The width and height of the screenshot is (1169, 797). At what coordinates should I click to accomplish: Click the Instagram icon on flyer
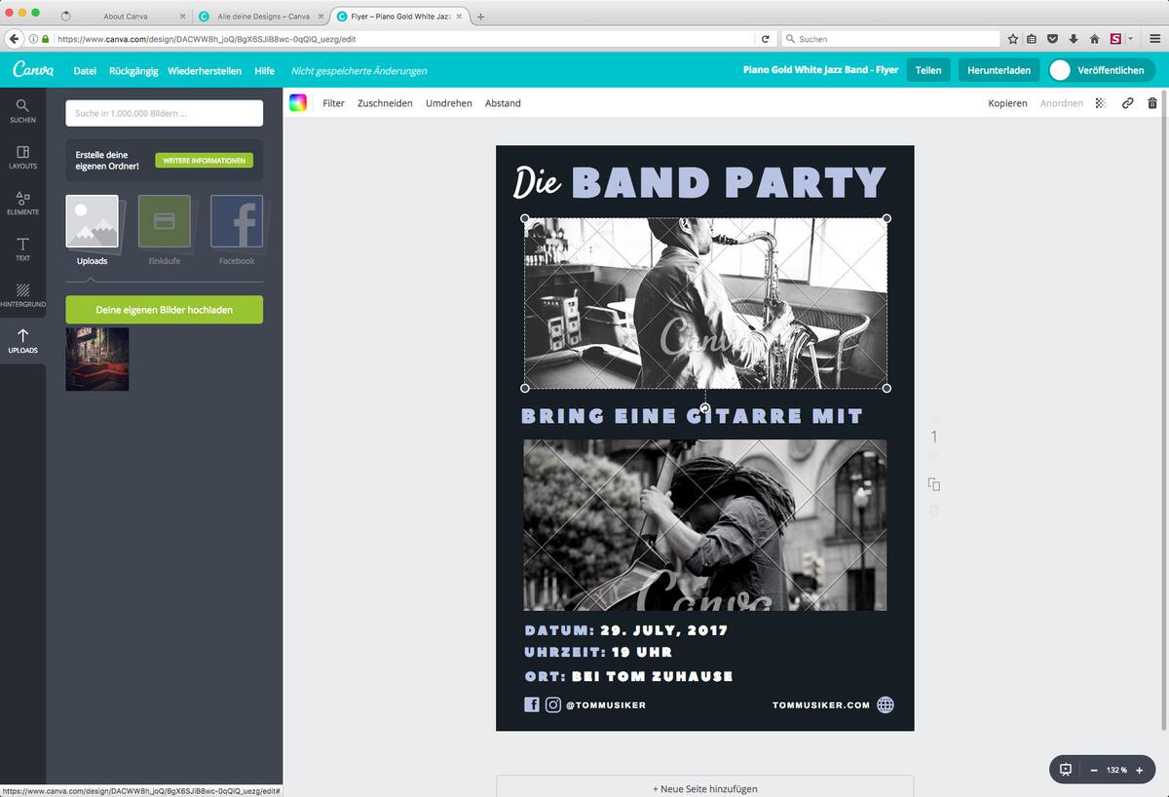553,704
